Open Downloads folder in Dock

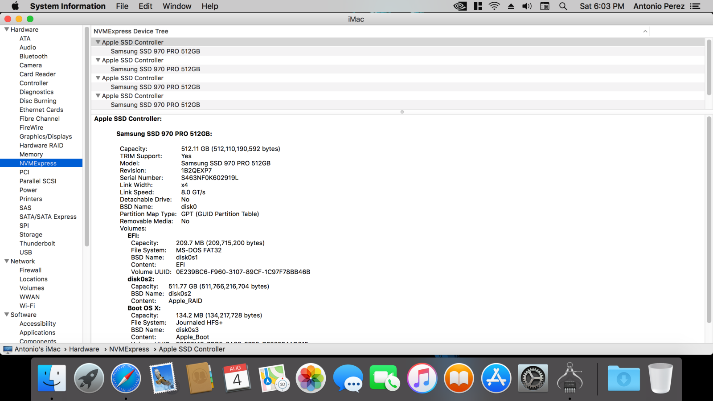click(623, 378)
